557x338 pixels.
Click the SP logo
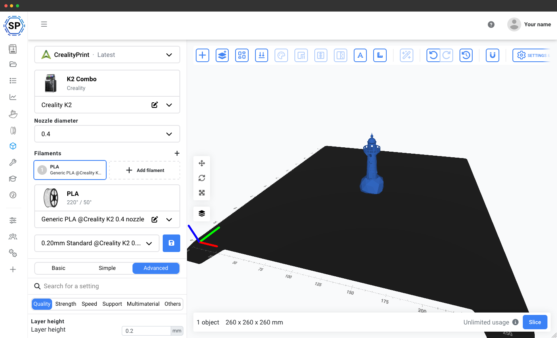(x=14, y=26)
